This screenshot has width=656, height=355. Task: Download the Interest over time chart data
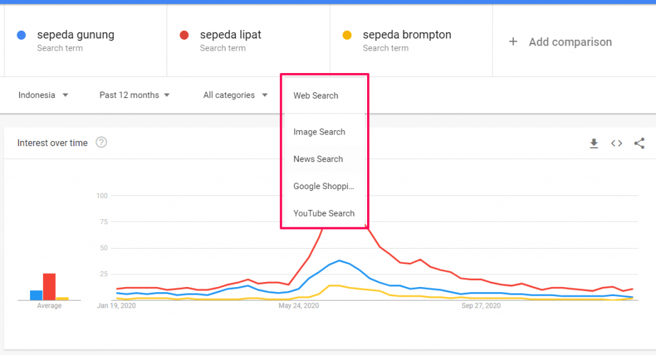[594, 144]
